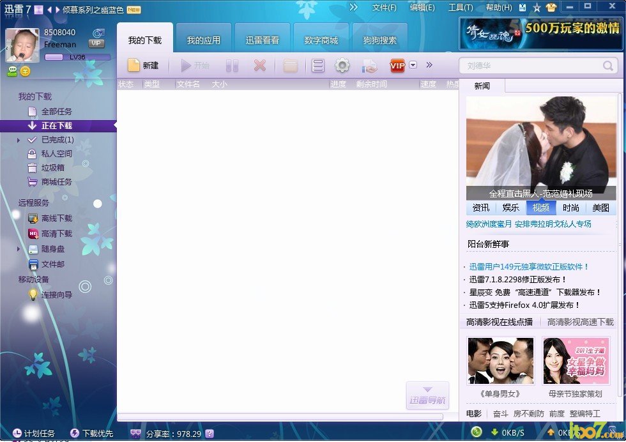The height and width of the screenshot is (442, 626).
Task: Open the Settings gear icon
Action: (x=342, y=66)
